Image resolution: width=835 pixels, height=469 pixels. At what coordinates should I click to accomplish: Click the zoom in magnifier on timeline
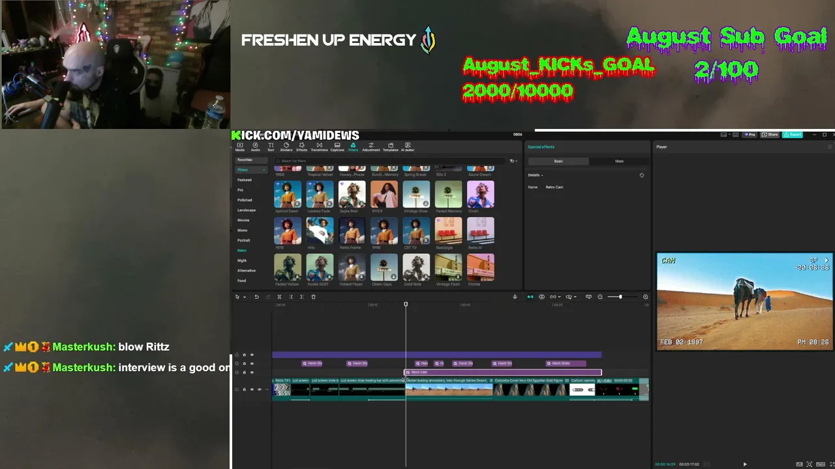pos(645,297)
